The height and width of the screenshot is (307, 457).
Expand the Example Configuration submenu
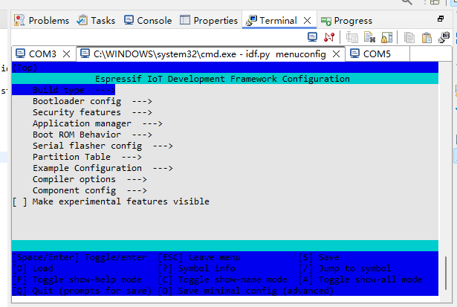(x=103, y=168)
